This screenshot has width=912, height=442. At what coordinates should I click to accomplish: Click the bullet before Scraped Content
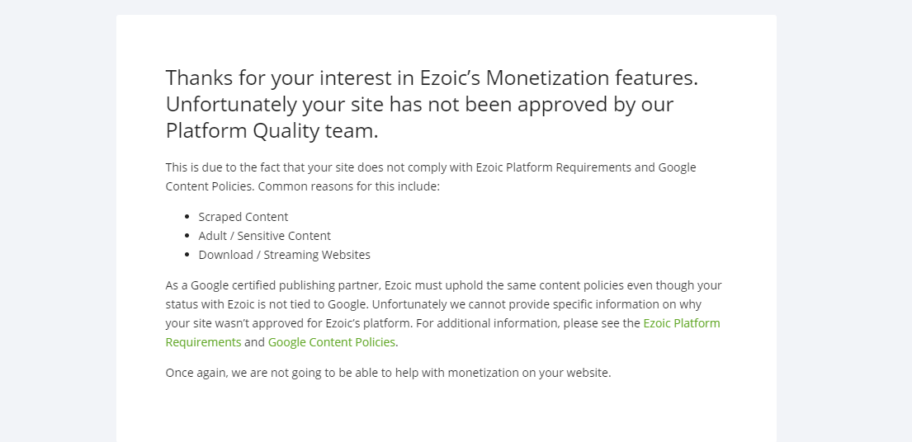187,217
